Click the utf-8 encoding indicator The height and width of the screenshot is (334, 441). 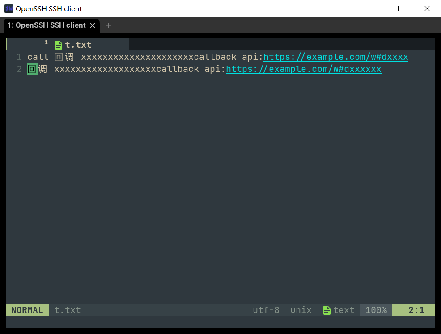(266, 310)
